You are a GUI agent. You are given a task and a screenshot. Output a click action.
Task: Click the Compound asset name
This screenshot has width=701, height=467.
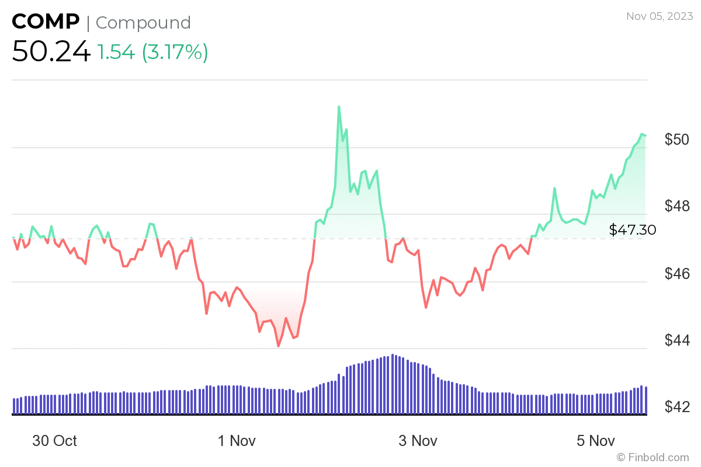(x=143, y=23)
